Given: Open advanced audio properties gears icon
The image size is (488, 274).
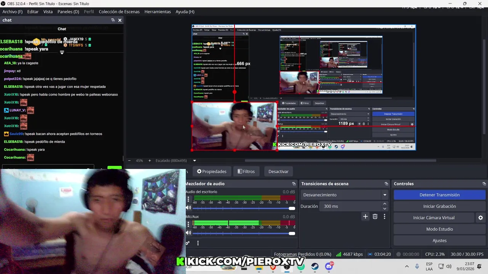Looking at the screenshot, I should 188,243.
